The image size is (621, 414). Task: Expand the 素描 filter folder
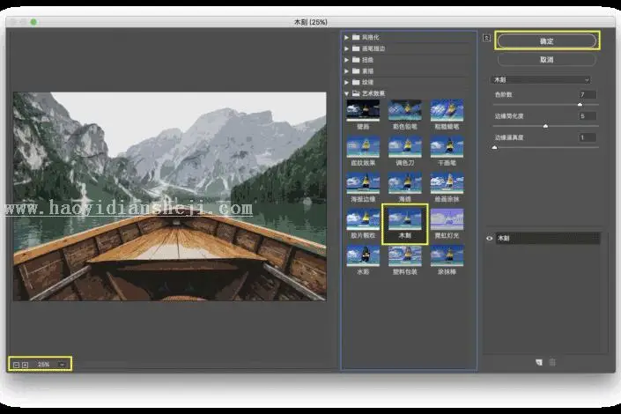346,71
